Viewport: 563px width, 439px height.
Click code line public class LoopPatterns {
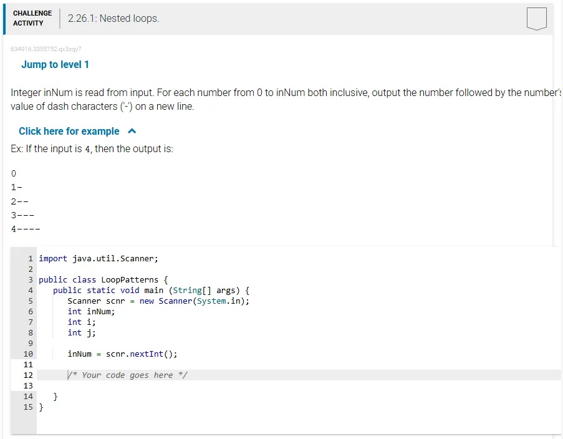[103, 280]
